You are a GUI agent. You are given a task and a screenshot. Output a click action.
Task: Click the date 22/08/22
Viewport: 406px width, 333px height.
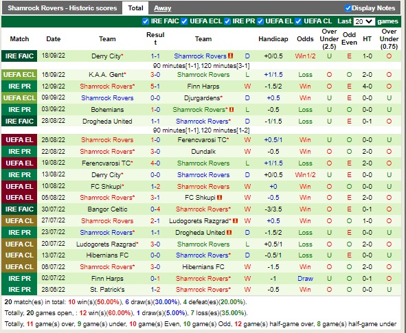tap(54, 151)
